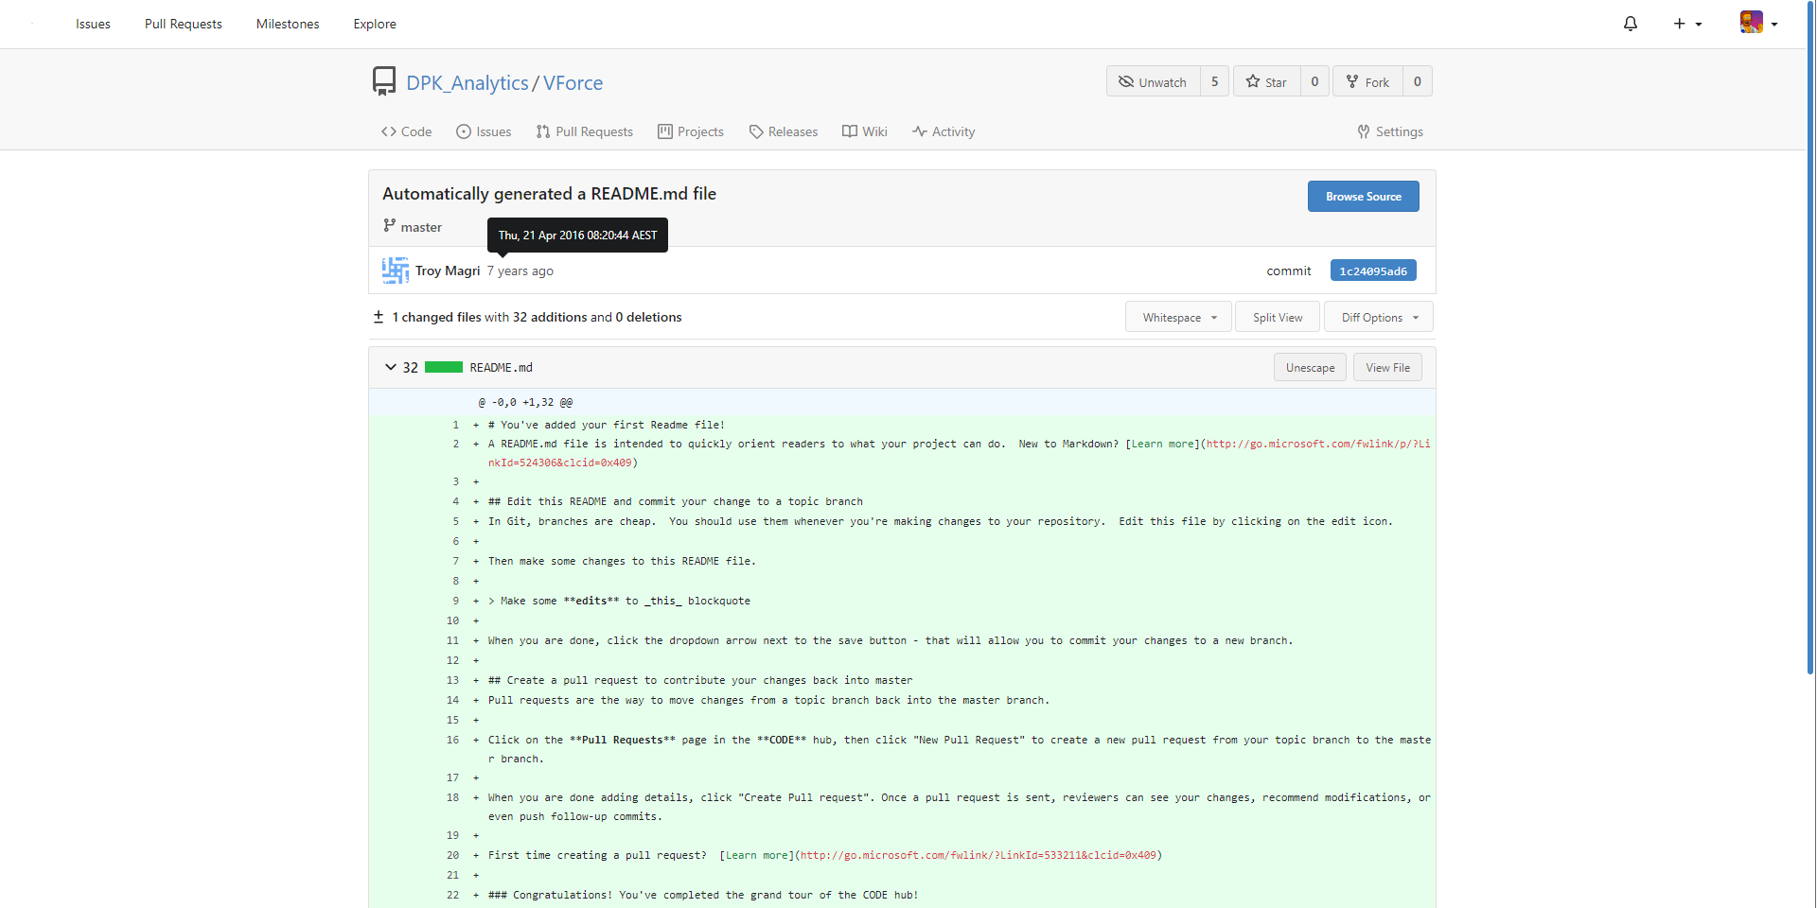Open commit hash 1c24095ad6
The width and height of the screenshot is (1817, 908).
tap(1373, 271)
